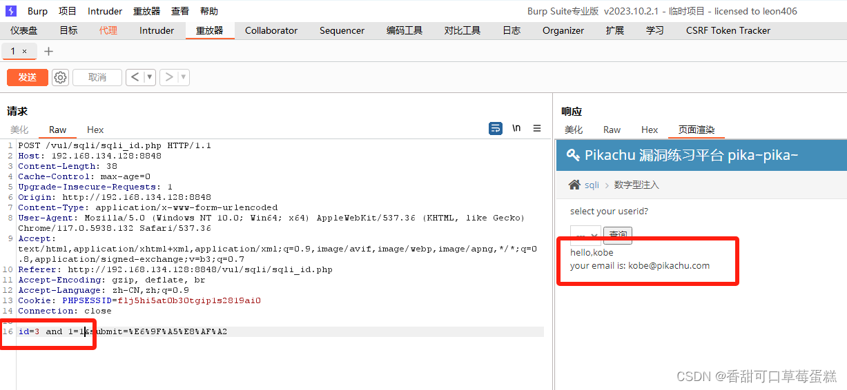Click the Cookie PHPSESSID header line
The image size is (847, 390).
click(x=139, y=300)
